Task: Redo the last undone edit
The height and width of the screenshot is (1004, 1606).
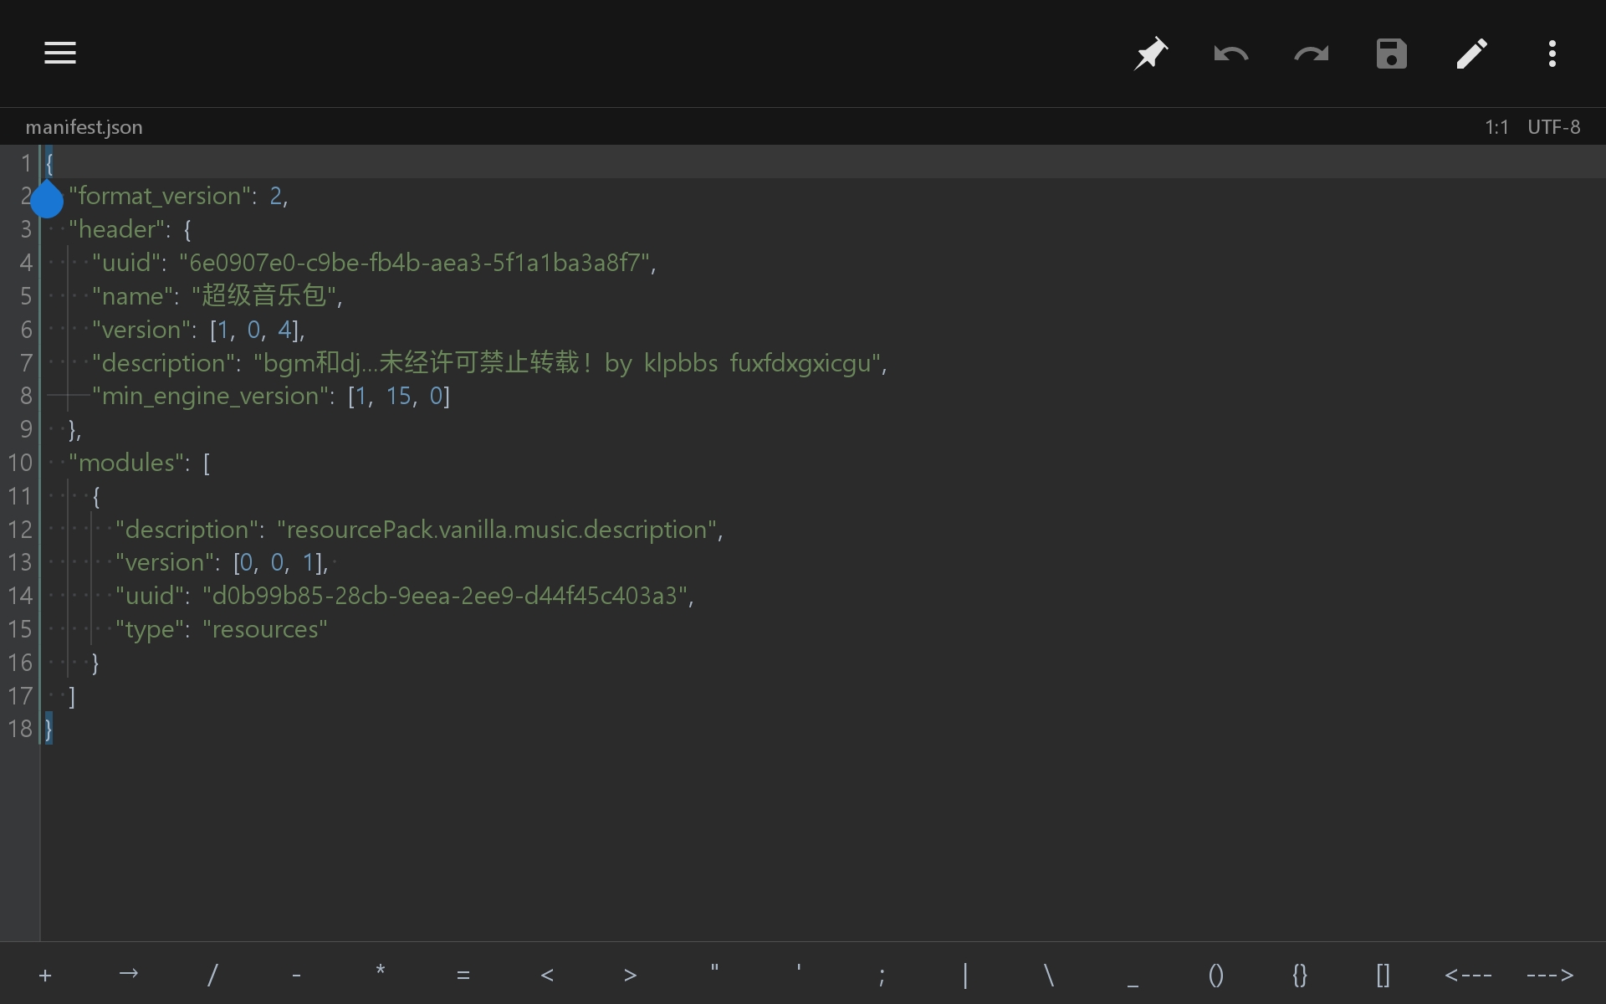Action: [1312, 54]
